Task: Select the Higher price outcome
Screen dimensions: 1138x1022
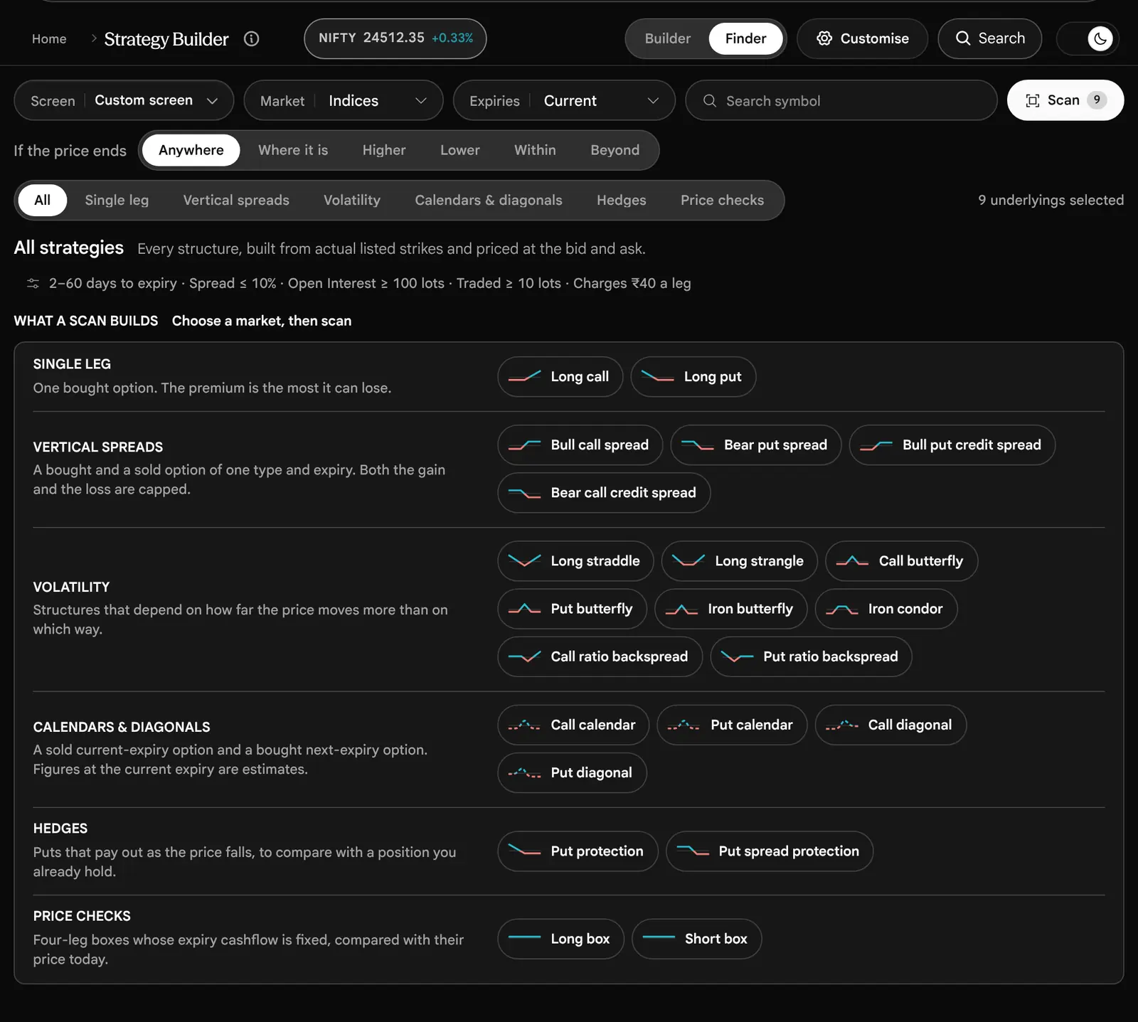Action: tap(384, 150)
